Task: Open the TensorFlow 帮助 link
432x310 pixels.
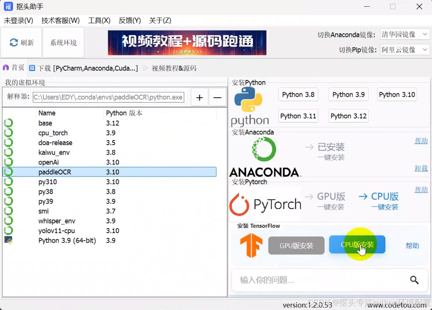Action: pyautogui.click(x=412, y=246)
